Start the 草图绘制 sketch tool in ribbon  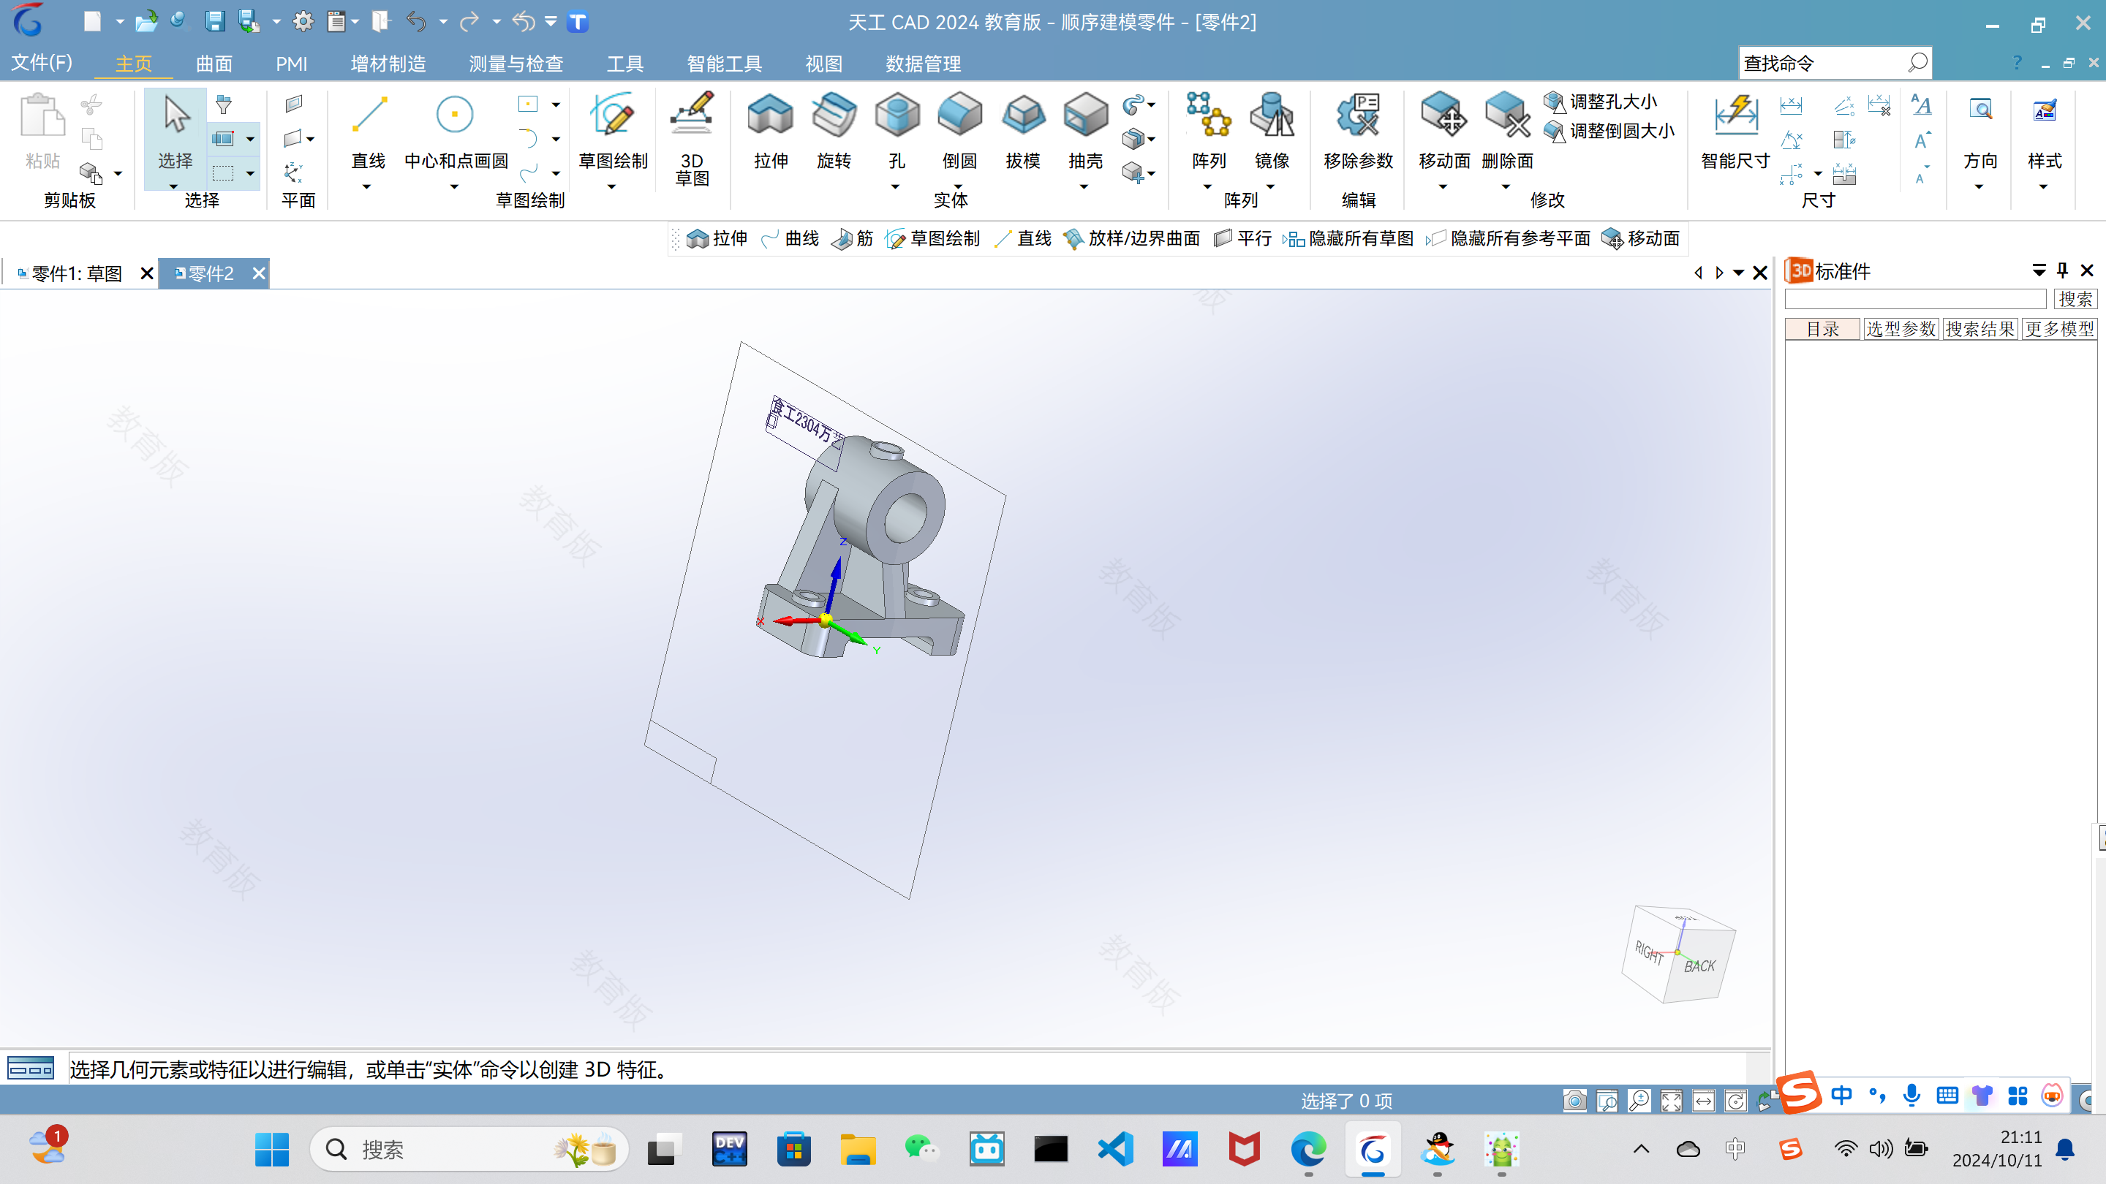coord(614,131)
